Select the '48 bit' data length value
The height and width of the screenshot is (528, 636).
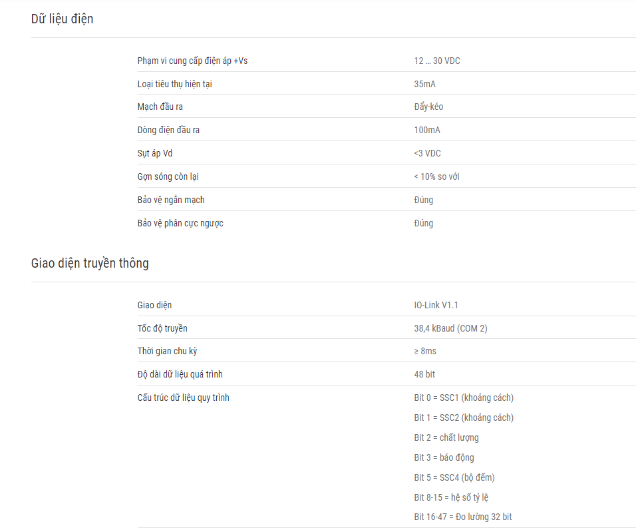424,375
